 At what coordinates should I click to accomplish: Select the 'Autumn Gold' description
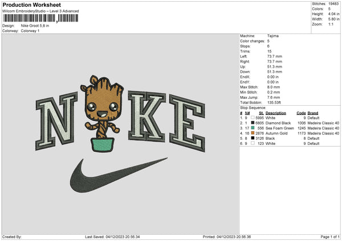pos(276,133)
